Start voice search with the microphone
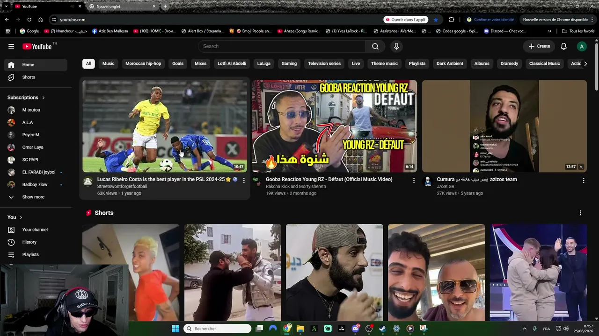Viewport: 599px width, 336px height. click(396, 46)
